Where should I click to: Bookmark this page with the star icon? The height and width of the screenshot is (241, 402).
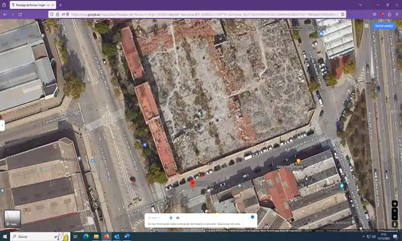(343, 15)
